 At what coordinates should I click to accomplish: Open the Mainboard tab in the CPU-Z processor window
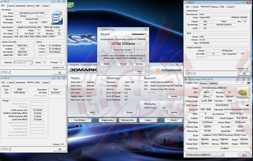20,6
